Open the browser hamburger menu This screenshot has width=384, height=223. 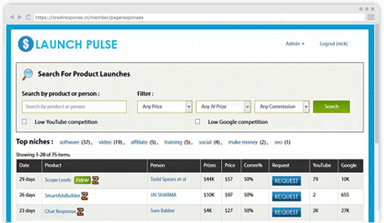(x=371, y=17)
